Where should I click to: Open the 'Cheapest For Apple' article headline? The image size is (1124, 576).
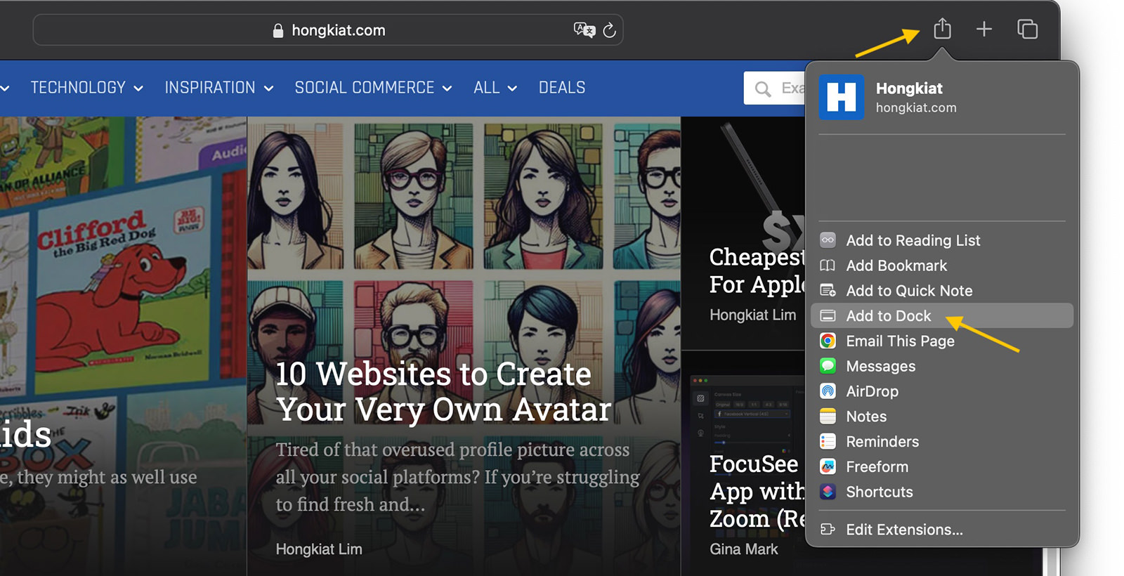click(757, 270)
